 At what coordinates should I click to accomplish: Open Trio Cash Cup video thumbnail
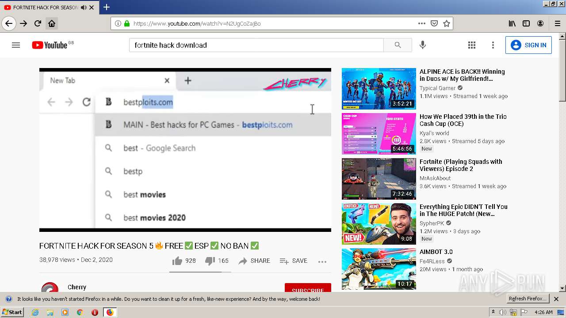click(379, 133)
